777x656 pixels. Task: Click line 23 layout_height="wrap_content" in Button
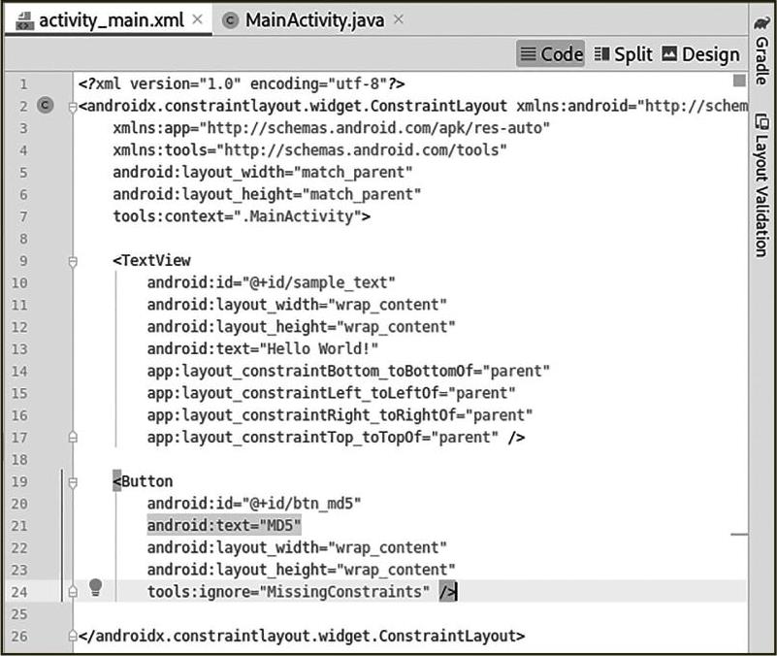[x=302, y=570]
